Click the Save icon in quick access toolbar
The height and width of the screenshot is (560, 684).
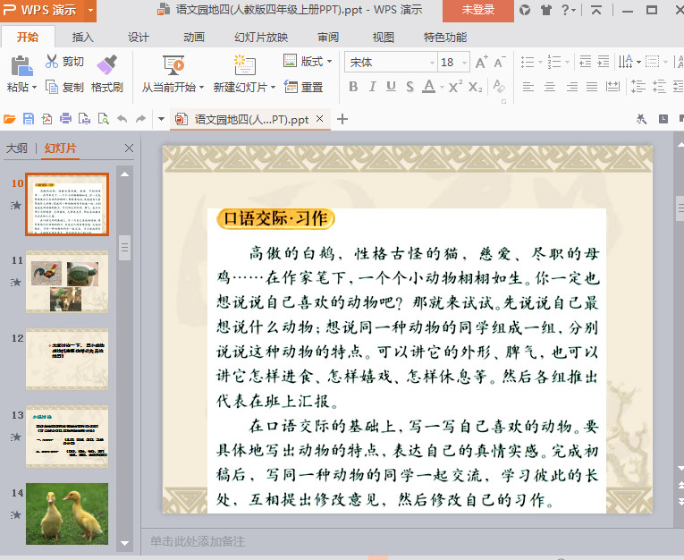(29, 119)
